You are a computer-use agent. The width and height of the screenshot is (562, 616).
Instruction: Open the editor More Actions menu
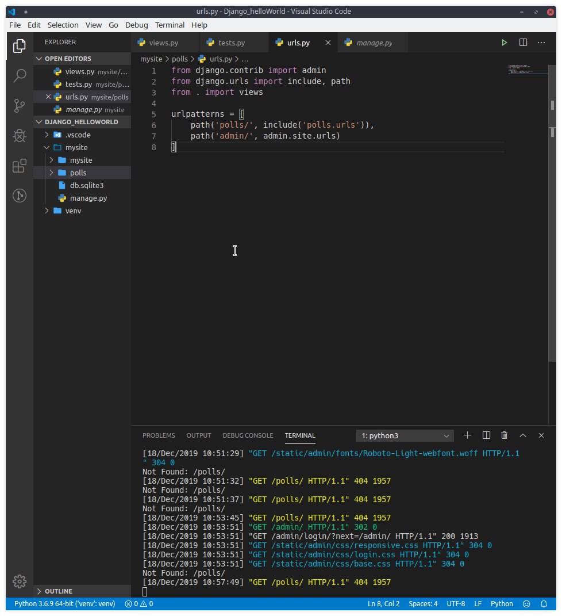541,43
